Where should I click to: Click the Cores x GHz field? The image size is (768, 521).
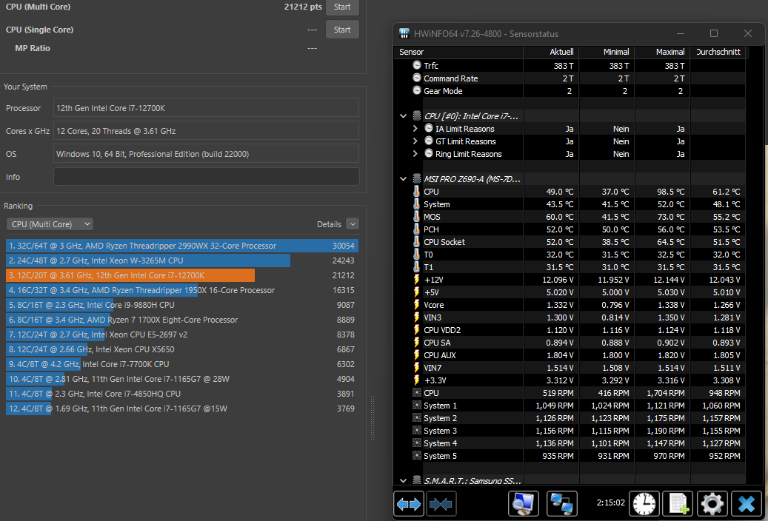206,131
